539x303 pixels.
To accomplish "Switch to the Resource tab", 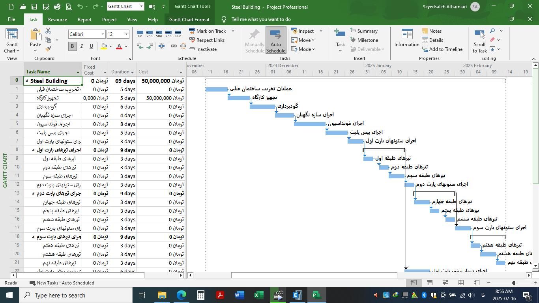I will (58, 19).
